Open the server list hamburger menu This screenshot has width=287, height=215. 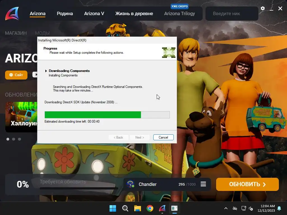(x=203, y=184)
